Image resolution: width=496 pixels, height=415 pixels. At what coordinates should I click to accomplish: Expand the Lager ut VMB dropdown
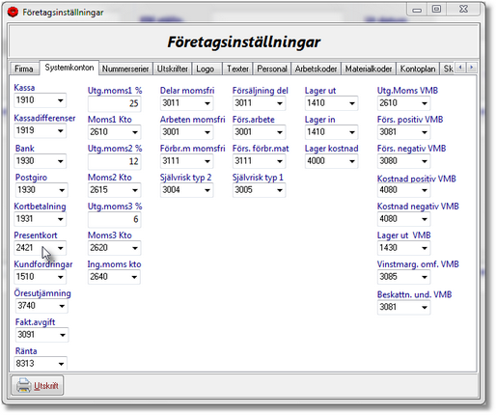(x=425, y=248)
